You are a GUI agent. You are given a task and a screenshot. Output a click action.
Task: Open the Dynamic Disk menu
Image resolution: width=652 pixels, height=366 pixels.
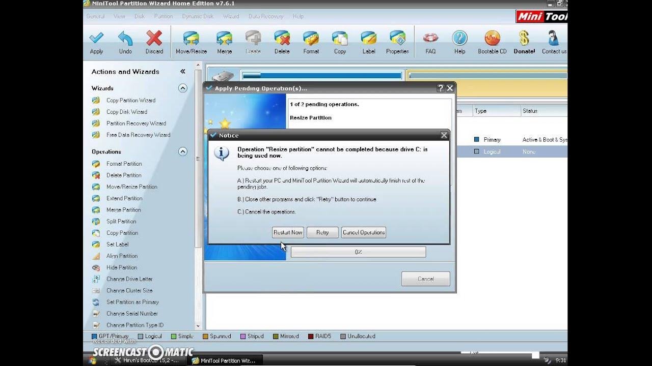[x=198, y=16]
